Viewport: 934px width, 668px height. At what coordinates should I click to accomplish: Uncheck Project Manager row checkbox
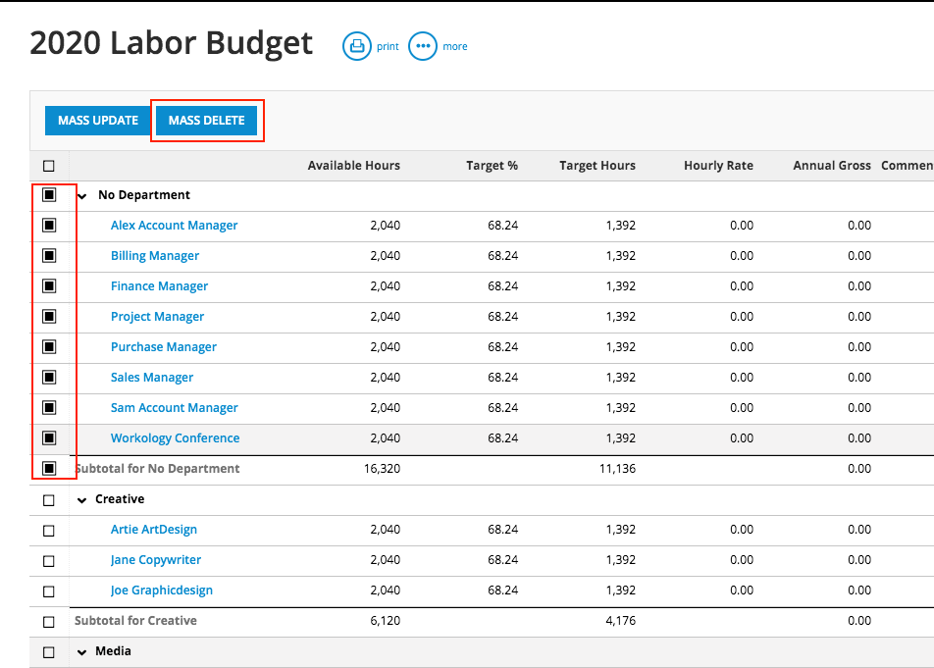click(x=49, y=317)
